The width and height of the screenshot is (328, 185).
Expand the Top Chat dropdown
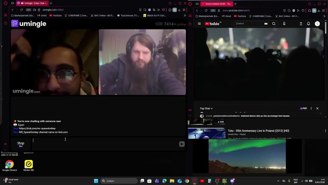point(206,108)
